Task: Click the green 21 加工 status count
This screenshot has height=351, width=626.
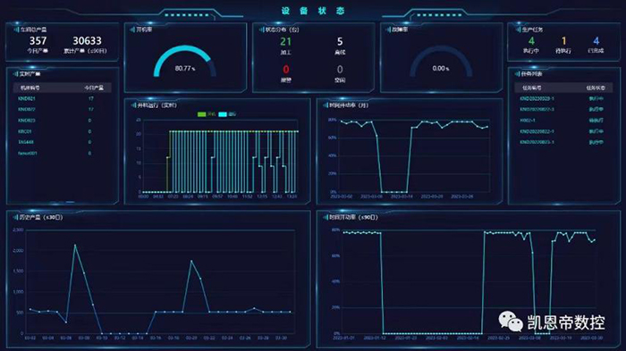Action: point(285,41)
